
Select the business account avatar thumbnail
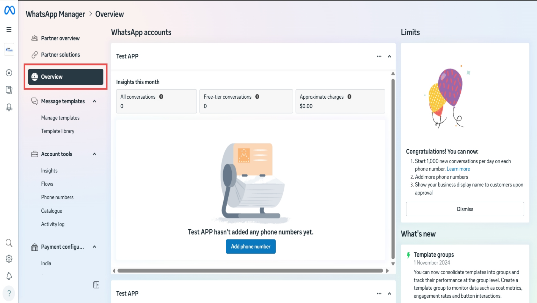tap(9, 50)
